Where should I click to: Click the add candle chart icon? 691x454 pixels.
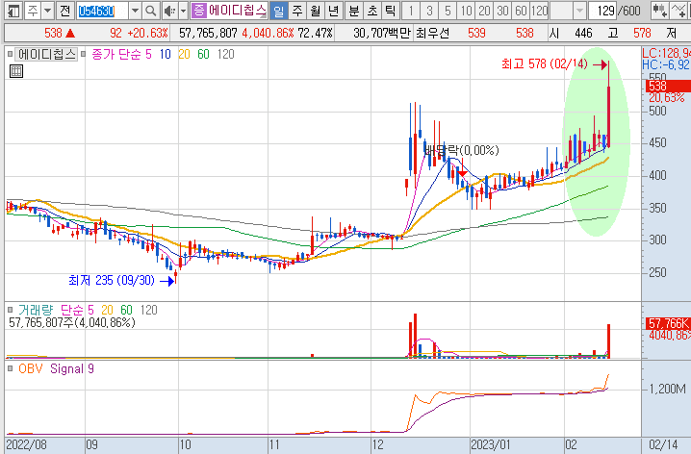659,11
